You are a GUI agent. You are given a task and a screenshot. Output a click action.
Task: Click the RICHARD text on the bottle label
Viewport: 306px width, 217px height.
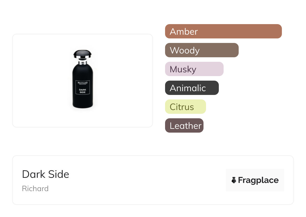tap(82, 83)
